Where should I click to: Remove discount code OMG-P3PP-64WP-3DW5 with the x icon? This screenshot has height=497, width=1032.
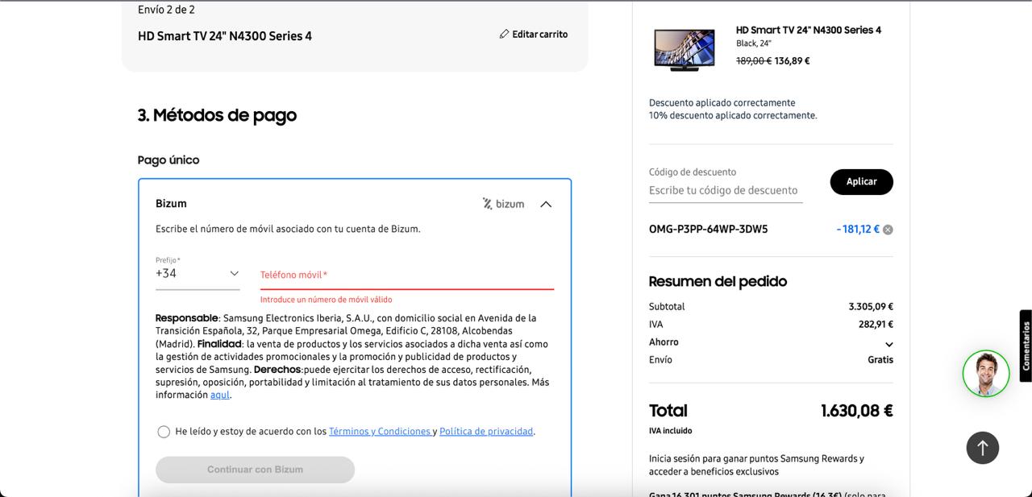point(888,230)
